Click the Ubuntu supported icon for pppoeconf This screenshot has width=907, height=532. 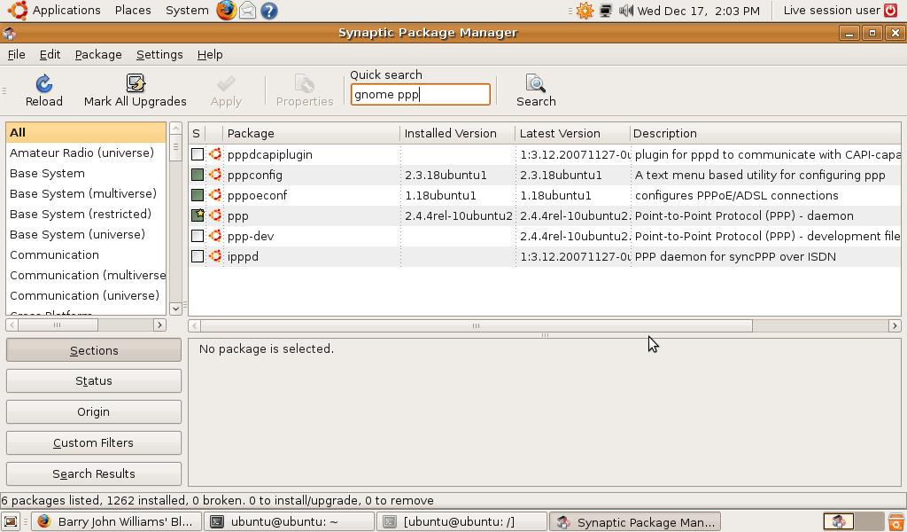click(215, 195)
